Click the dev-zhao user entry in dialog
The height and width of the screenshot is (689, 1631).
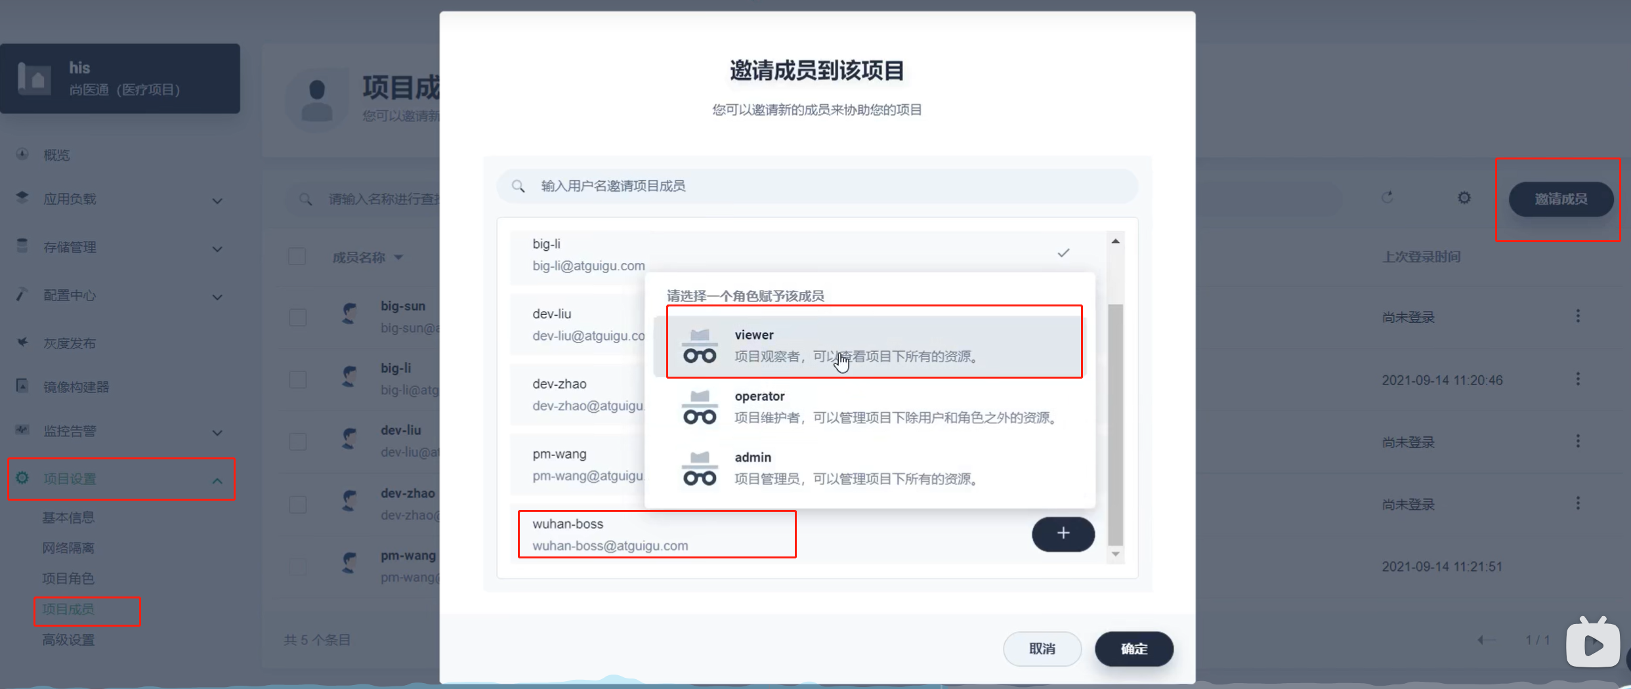pos(578,394)
